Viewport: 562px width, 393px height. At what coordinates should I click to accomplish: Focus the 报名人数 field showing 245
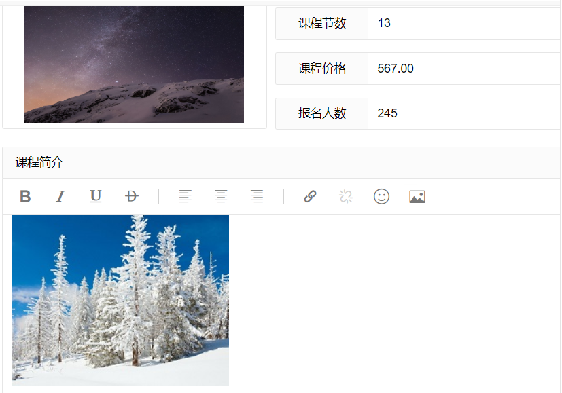click(464, 113)
